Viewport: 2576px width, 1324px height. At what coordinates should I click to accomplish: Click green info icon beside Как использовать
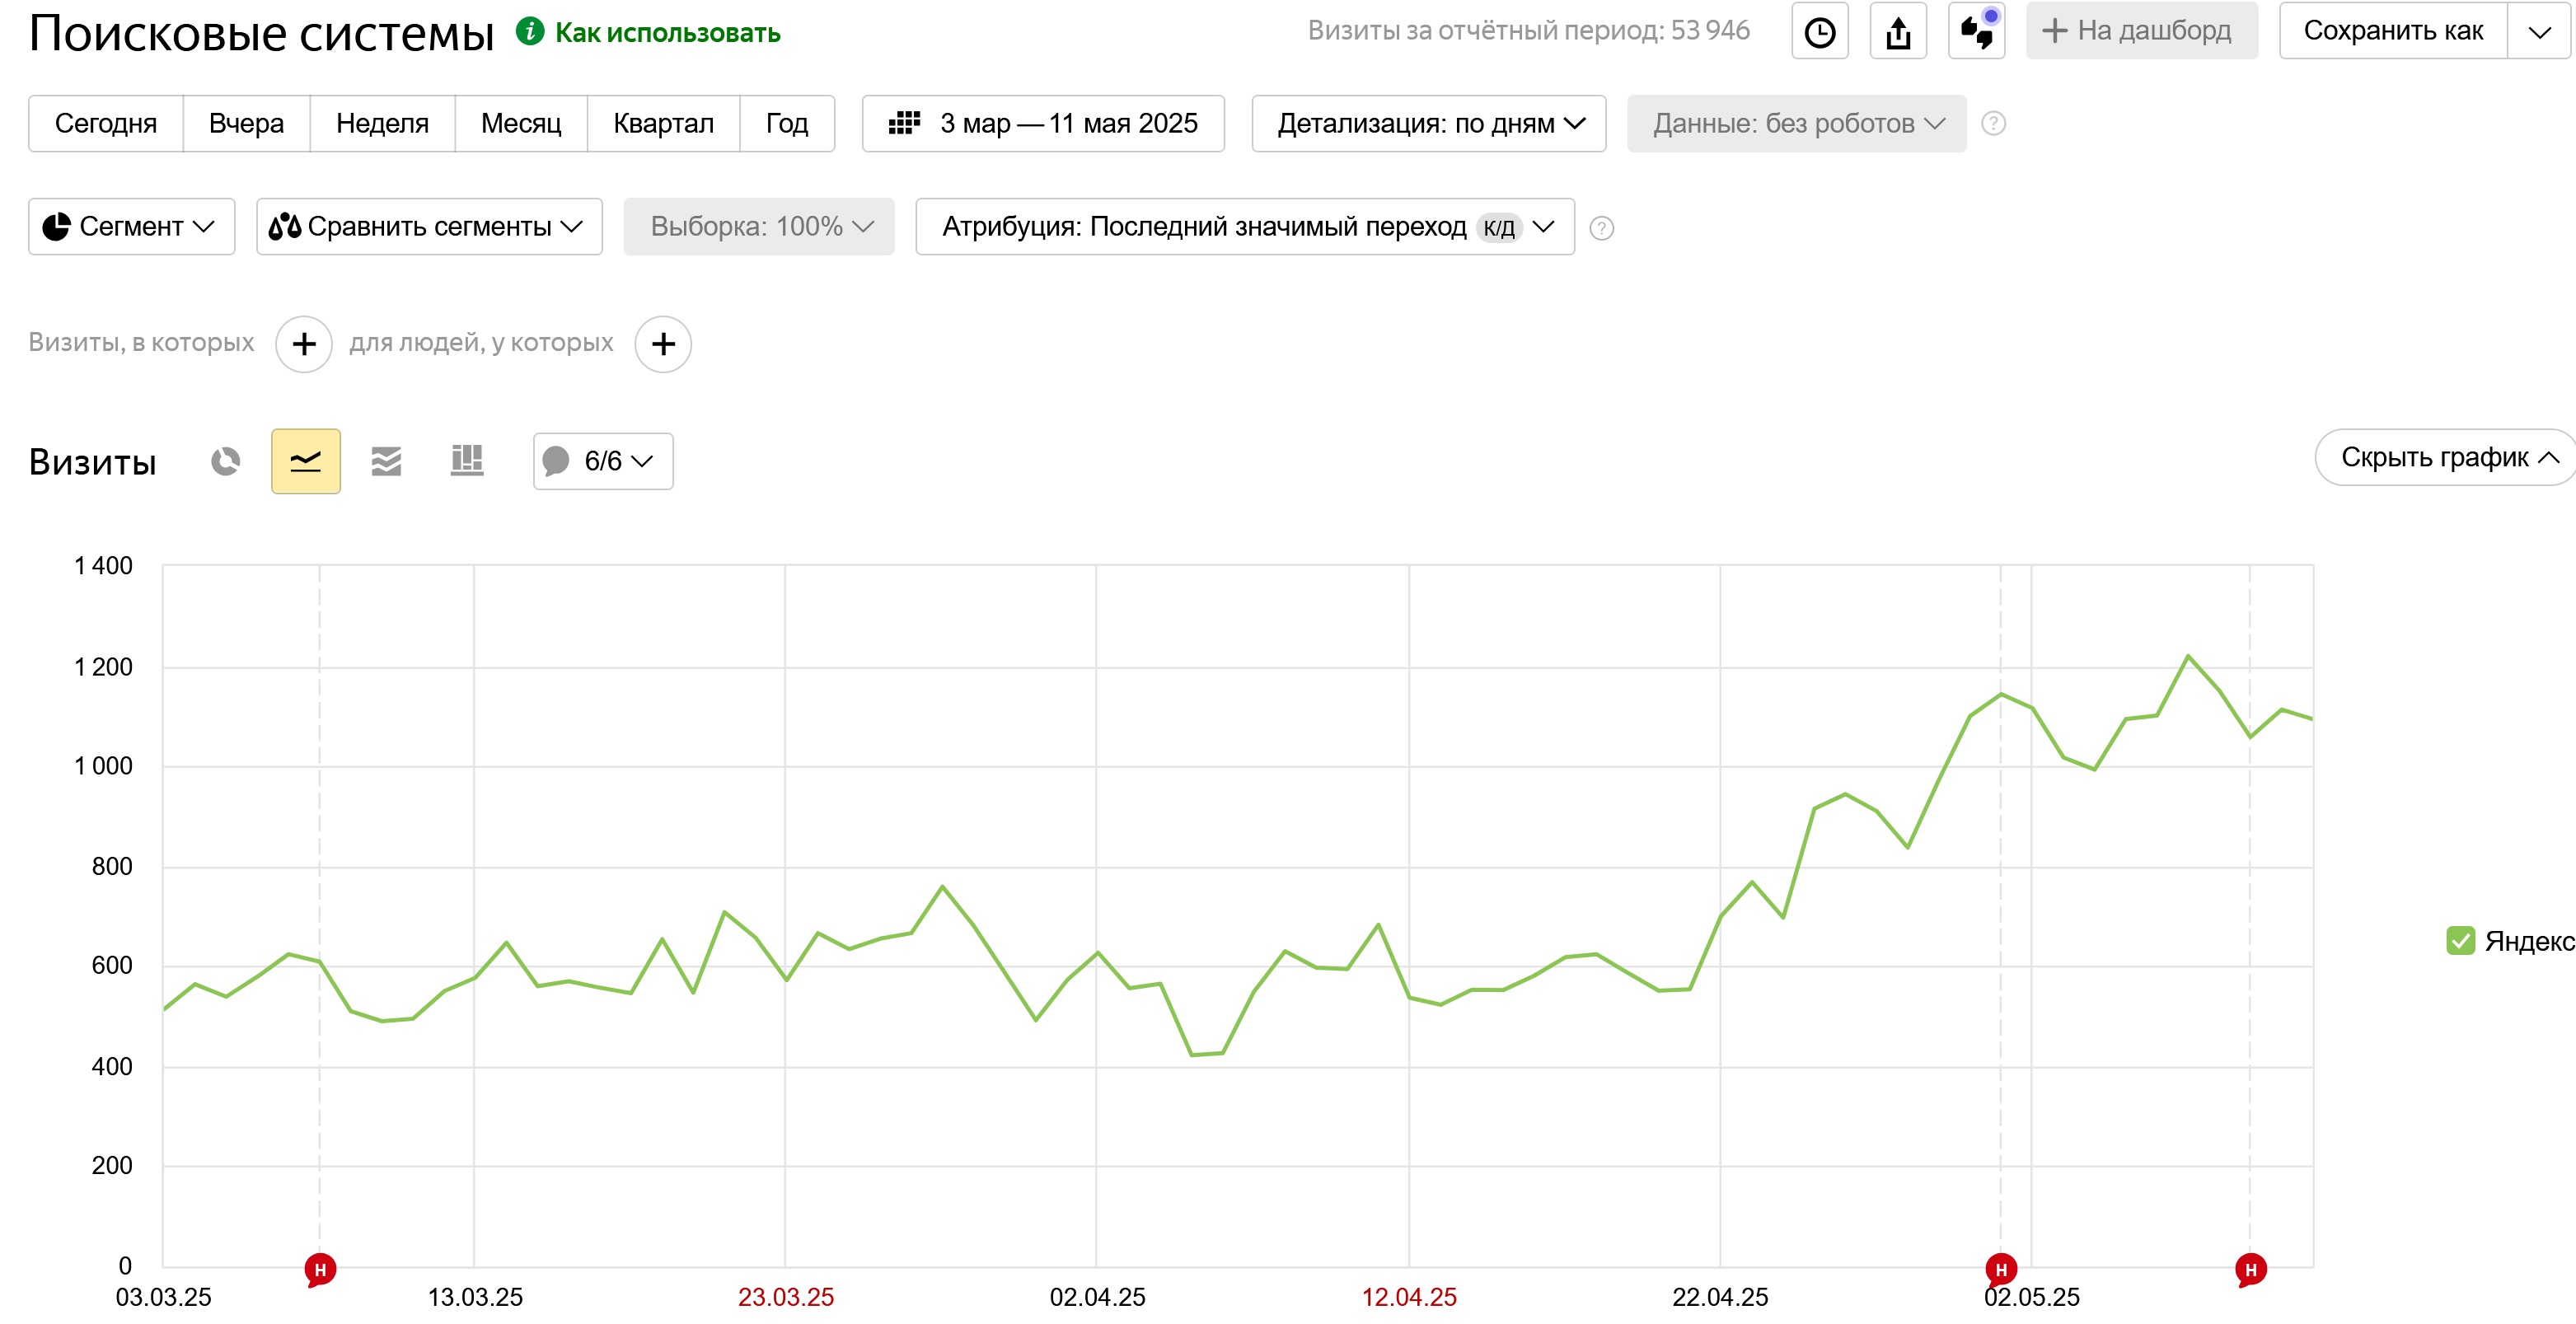coord(530,32)
